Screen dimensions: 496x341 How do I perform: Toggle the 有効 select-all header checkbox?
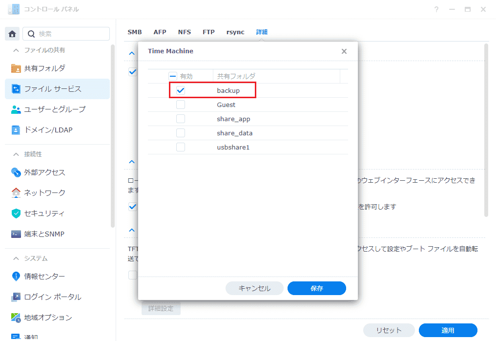(173, 76)
